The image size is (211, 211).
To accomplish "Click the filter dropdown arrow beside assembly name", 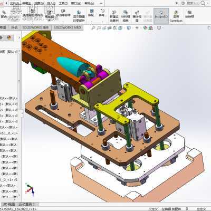I will pos(19,51).
